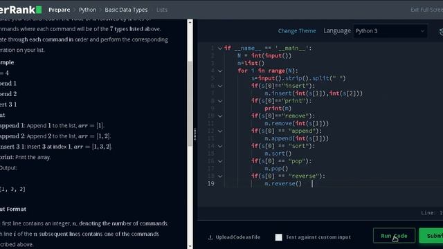
Task: Place cursor after m.reverse() on line 19
Action: click(x=302, y=184)
